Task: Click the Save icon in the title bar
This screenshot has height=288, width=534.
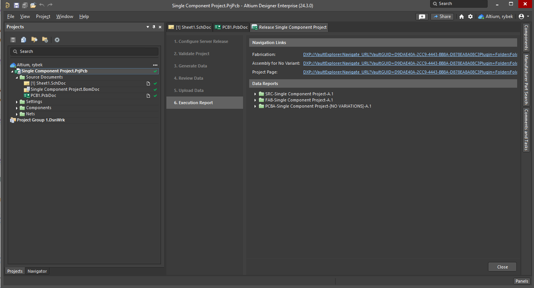Action: pyautogui.click(x=16, y=5)
